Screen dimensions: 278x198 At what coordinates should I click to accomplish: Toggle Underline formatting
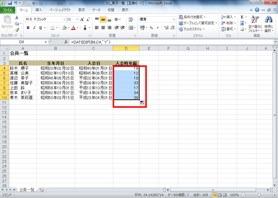click(x=41, y=28)
